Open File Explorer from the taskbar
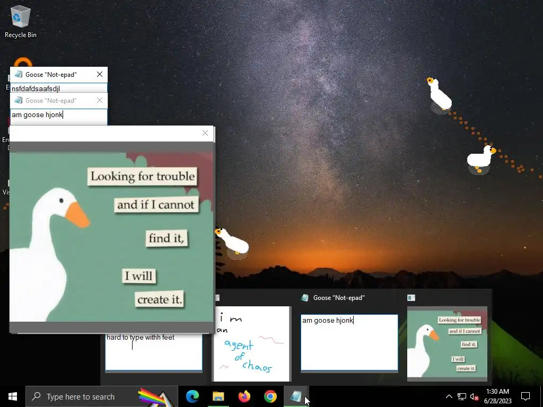The width and height of the screenshot is (543, 407). [218, 396]
